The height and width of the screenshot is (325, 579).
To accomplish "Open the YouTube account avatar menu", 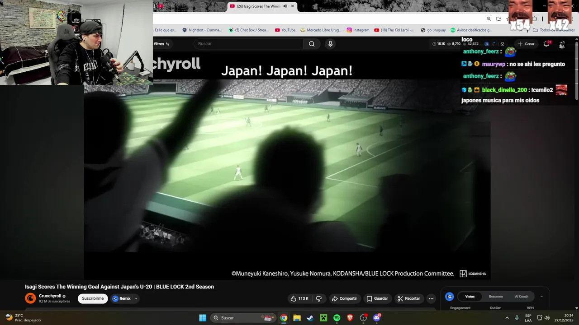I will click(x=562, y=44).
